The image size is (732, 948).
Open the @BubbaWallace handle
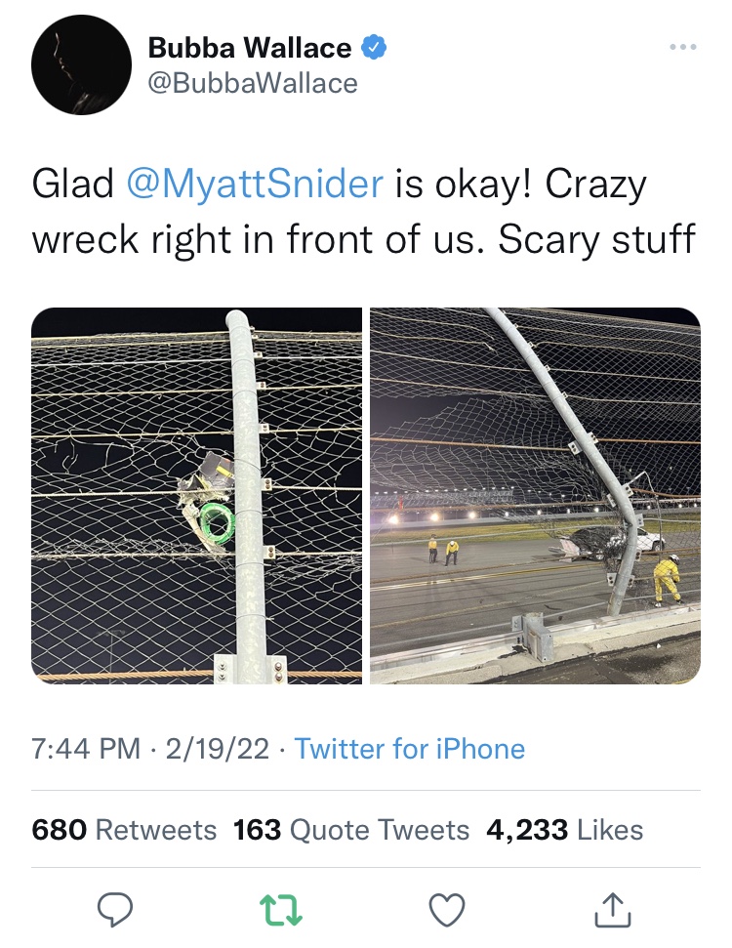point(252,83)
